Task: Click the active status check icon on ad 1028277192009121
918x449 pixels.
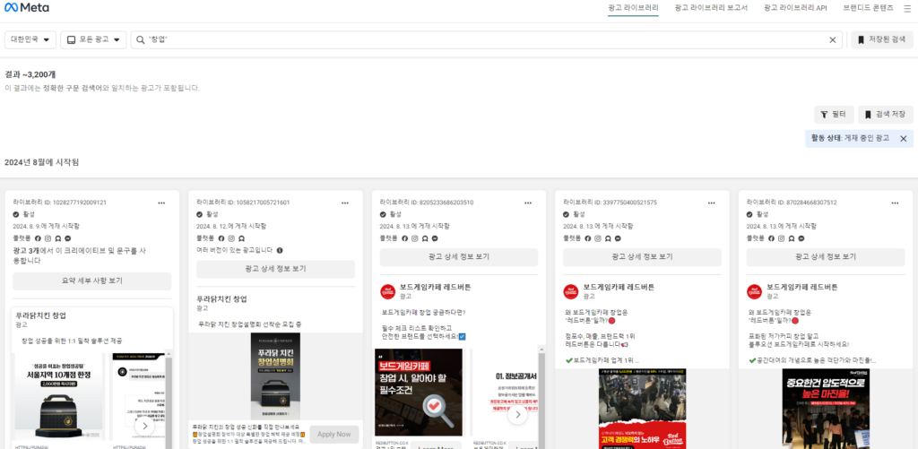Action: click(x=16, y=214)
